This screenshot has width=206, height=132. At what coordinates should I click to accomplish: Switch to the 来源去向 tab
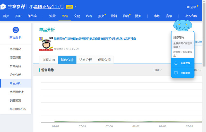48,60
